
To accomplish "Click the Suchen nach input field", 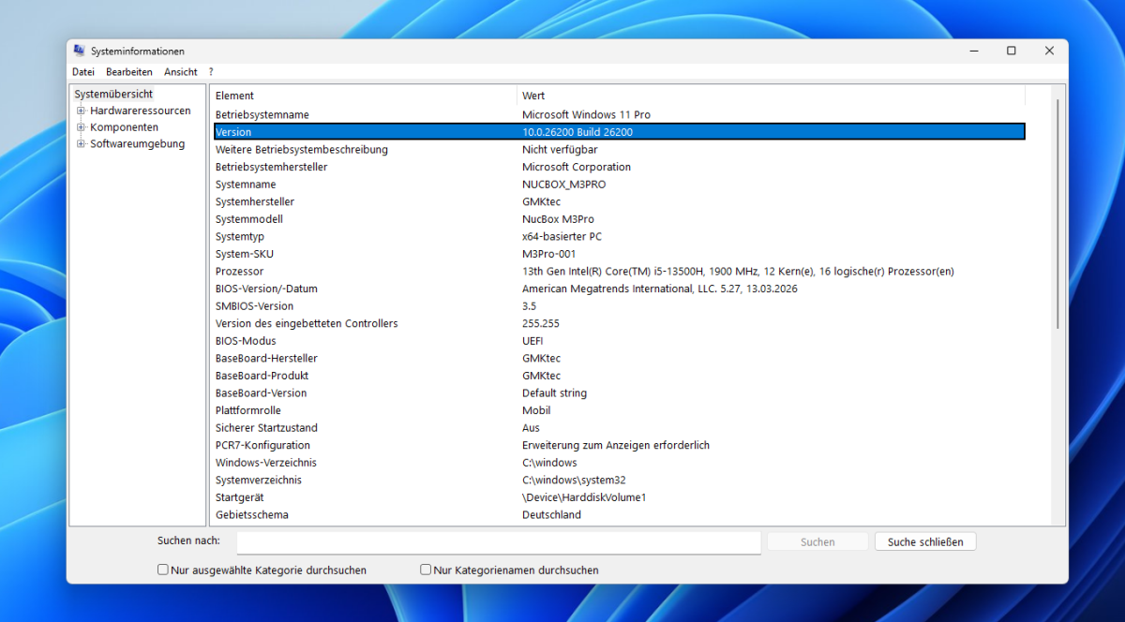I will pos(498,542).
